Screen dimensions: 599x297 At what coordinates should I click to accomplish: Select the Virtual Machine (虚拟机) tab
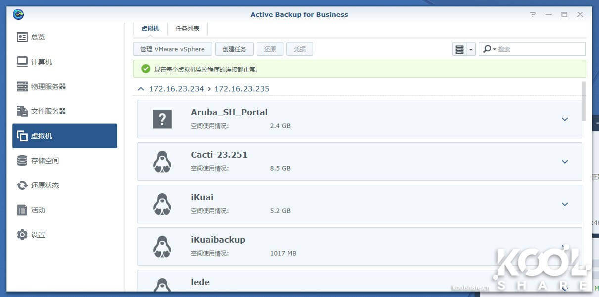pyautogui.click(x=150, y=29)
